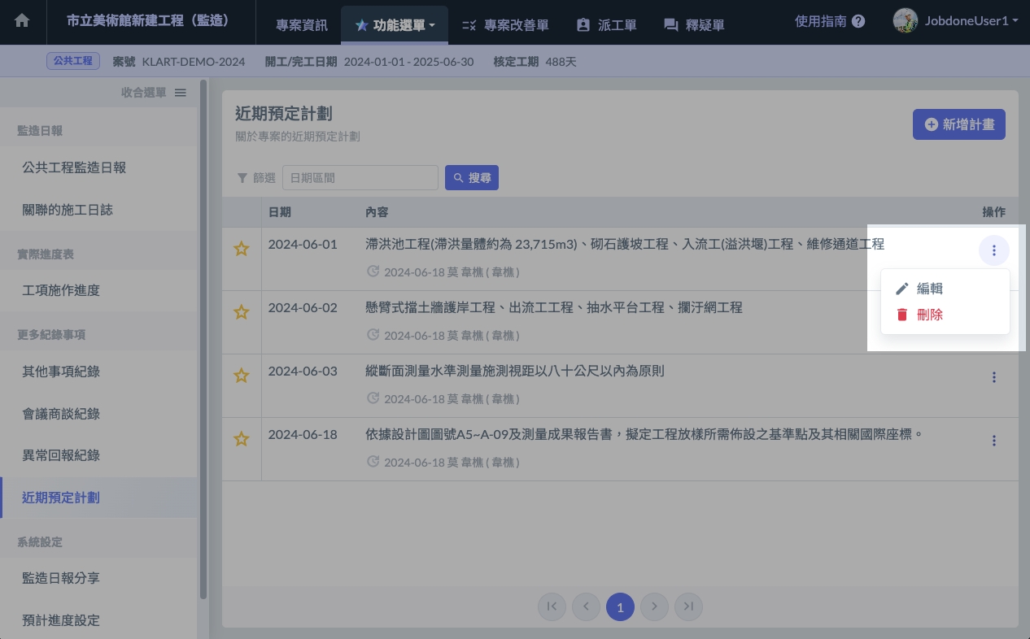Click the three-dot menu for 2024-06-01 row
Viewport: 1030px width, 639px height.
(993, 250)
